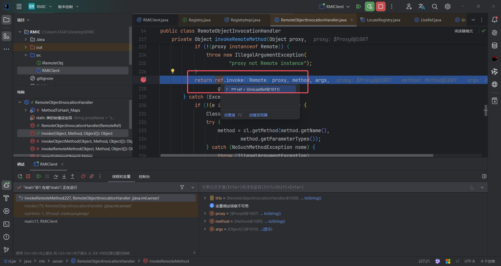Image resolution: width=501 pixels, height=266 pixels.
Task: Expand ref = {UnicastRef@1011} node
Action: tap(227, 89)
